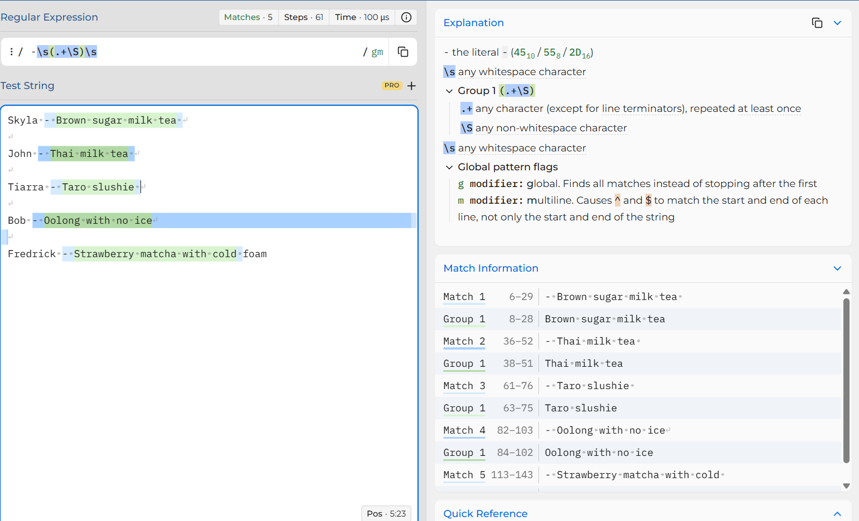The height and width of the screenshot is (521, 859).
Task: Expand the Quick Reference panel
Action: tap(837, 514)
